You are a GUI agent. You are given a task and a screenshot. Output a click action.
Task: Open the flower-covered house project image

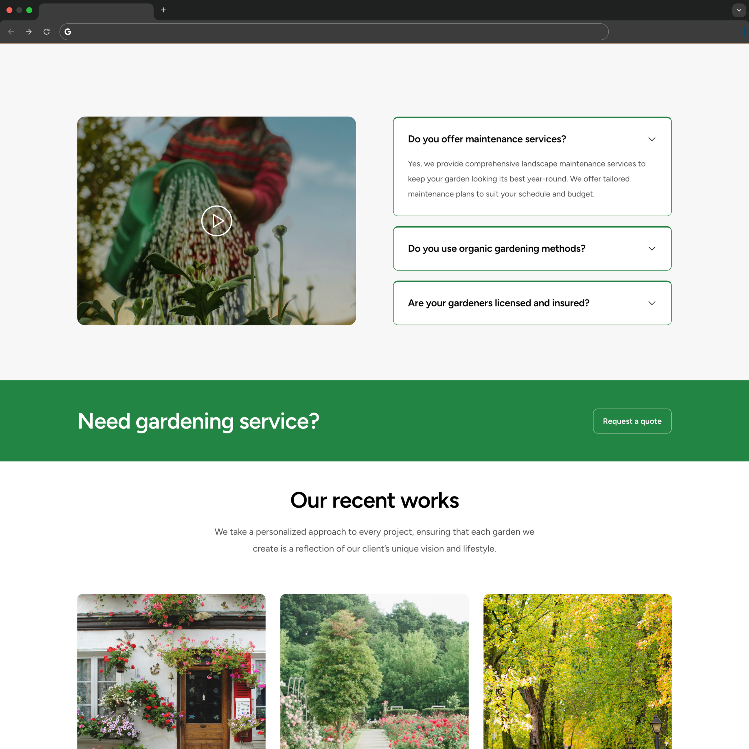point(171,679)
